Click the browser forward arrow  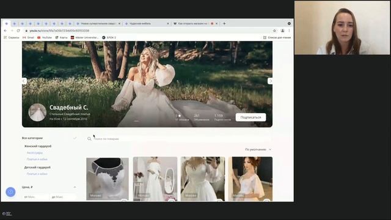(x=12, y=31)
